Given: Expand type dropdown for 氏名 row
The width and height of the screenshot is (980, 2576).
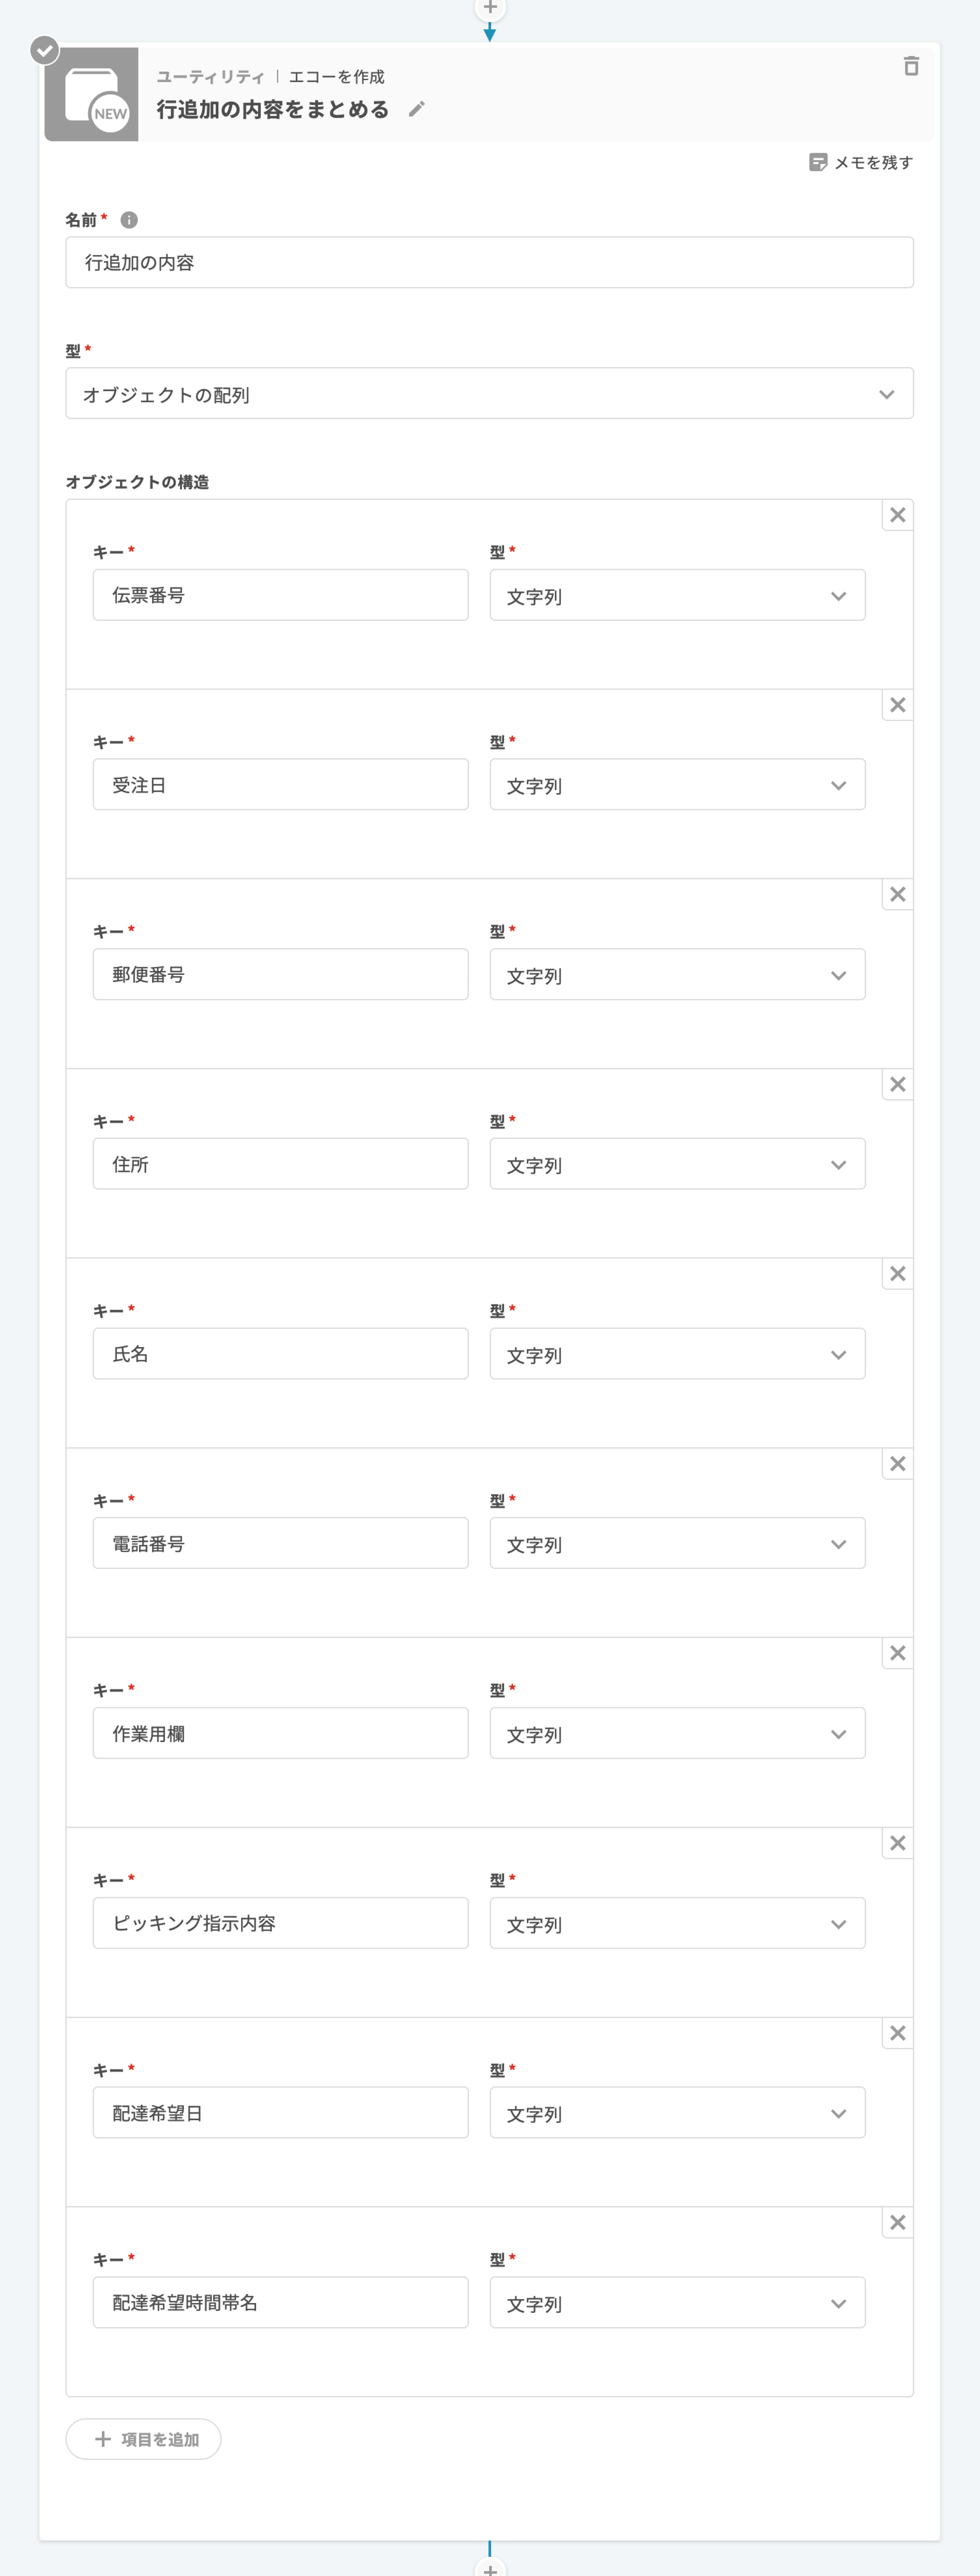Looking at the screenshot, I should [677, 1354].
